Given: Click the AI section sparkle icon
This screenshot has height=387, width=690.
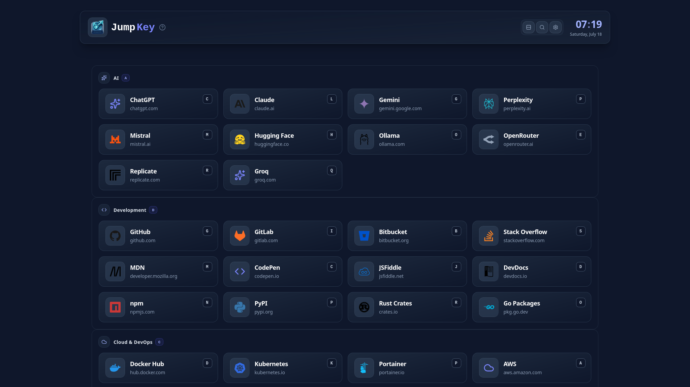Looking at the screenshot, I should pos(104,78).
